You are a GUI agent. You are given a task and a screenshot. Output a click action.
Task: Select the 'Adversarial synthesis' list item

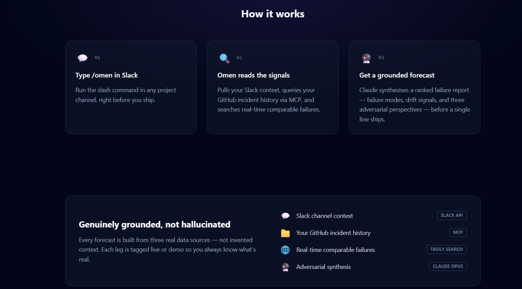[x=374, y=267]
